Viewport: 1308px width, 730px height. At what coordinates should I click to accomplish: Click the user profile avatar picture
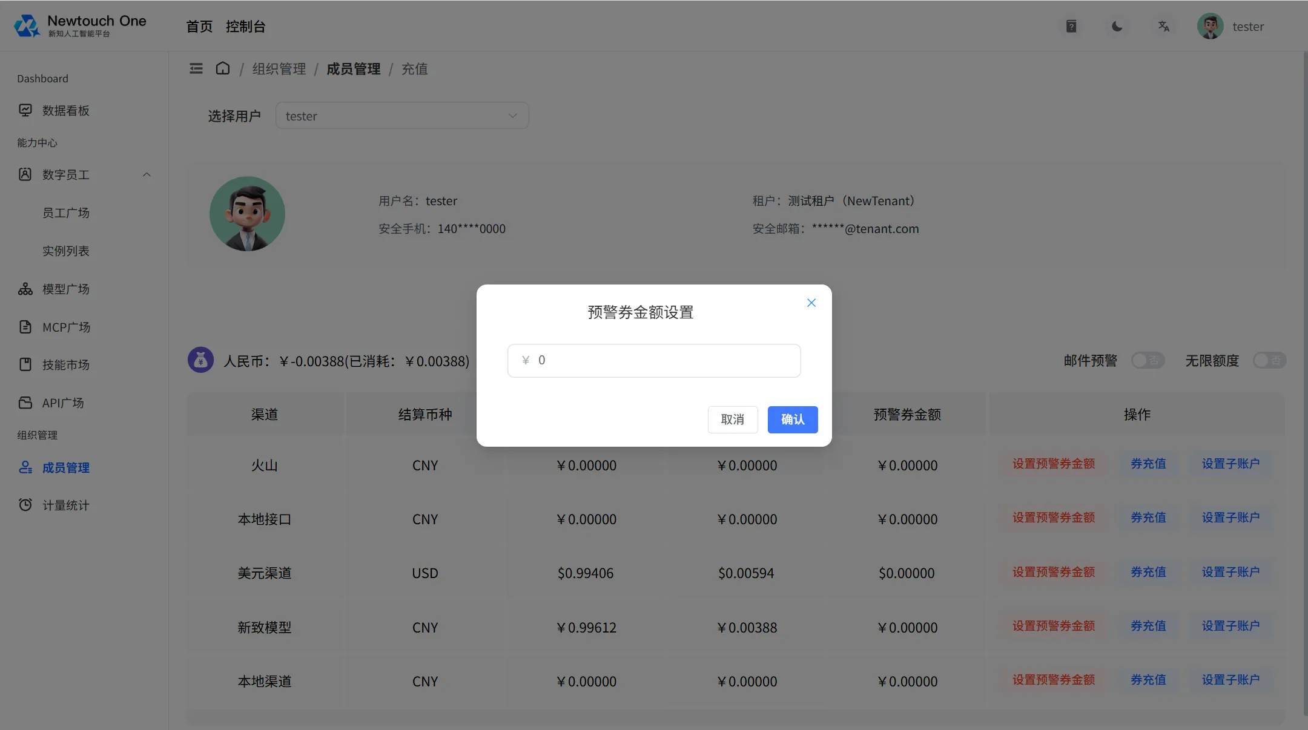coord(247,214)
